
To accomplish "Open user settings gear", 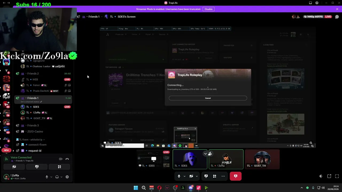I will (x=67, y=177).
